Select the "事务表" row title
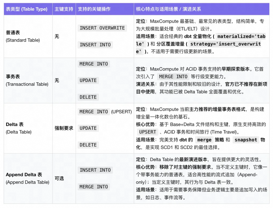Screen dimensions: 273x208 (x=13, y=76)
